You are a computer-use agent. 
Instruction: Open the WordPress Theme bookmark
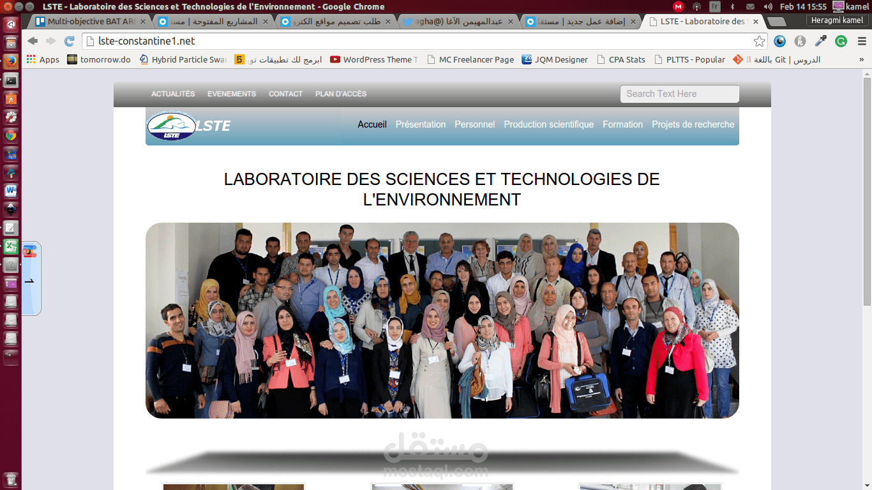(x=374, y=60)
